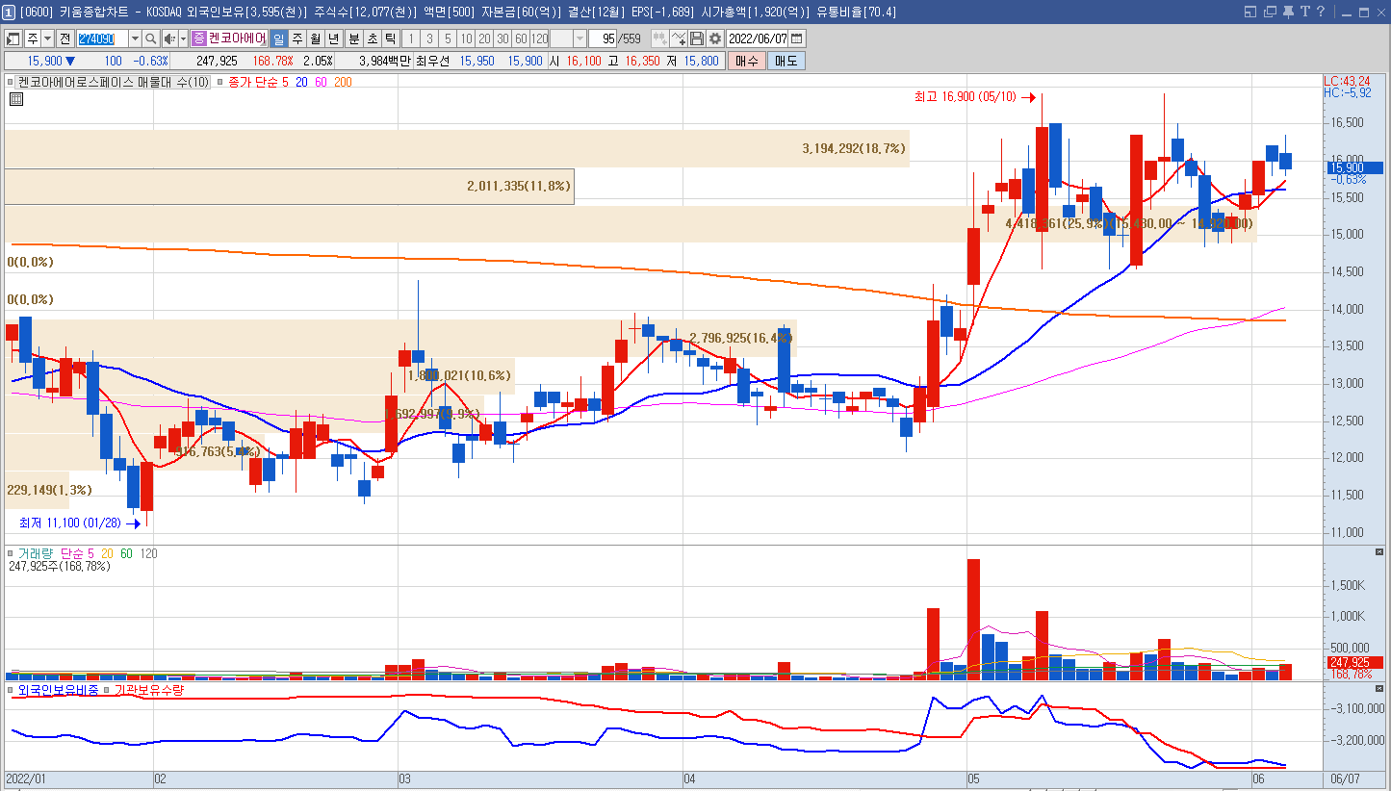This screenshot has height=791, width=1391.
Task: Toggle the 120 interval button
Action: click(539, 38)
